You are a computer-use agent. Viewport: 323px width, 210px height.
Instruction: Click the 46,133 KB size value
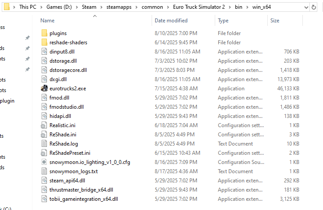coord(288,89)
